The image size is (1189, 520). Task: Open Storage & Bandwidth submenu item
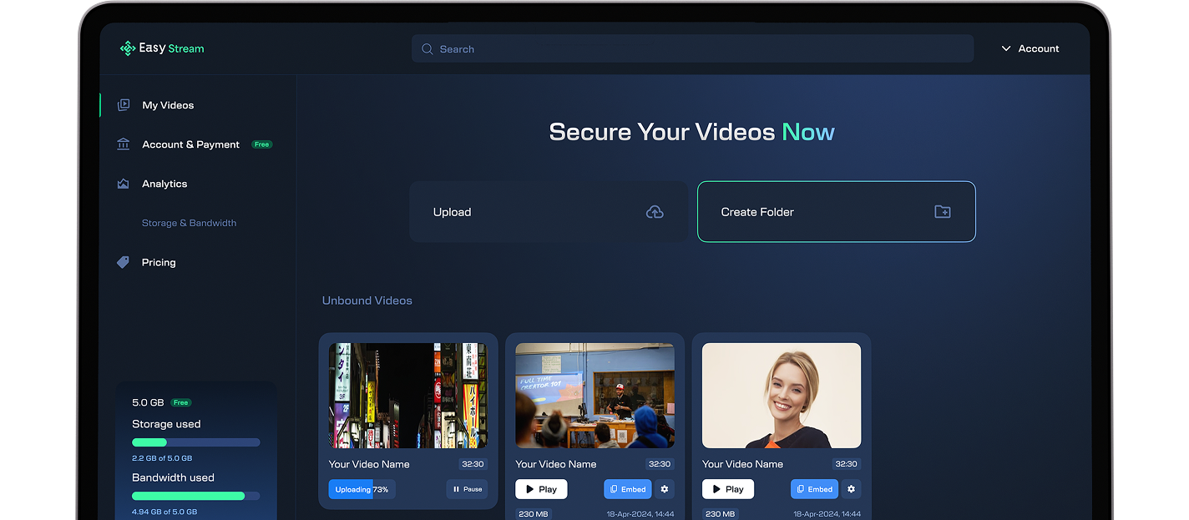tap(189, 223)
